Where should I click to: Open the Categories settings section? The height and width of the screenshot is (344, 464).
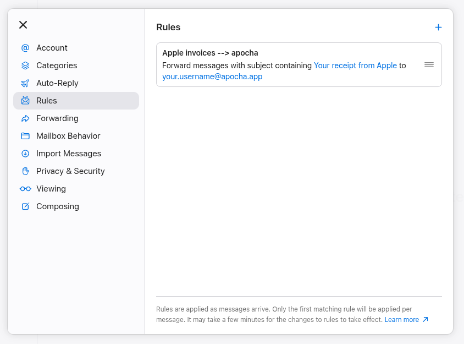76,65
